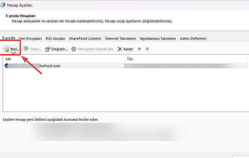
Task: Click the Hesap Ayarları title bar icon
Action: click(4, 5)
